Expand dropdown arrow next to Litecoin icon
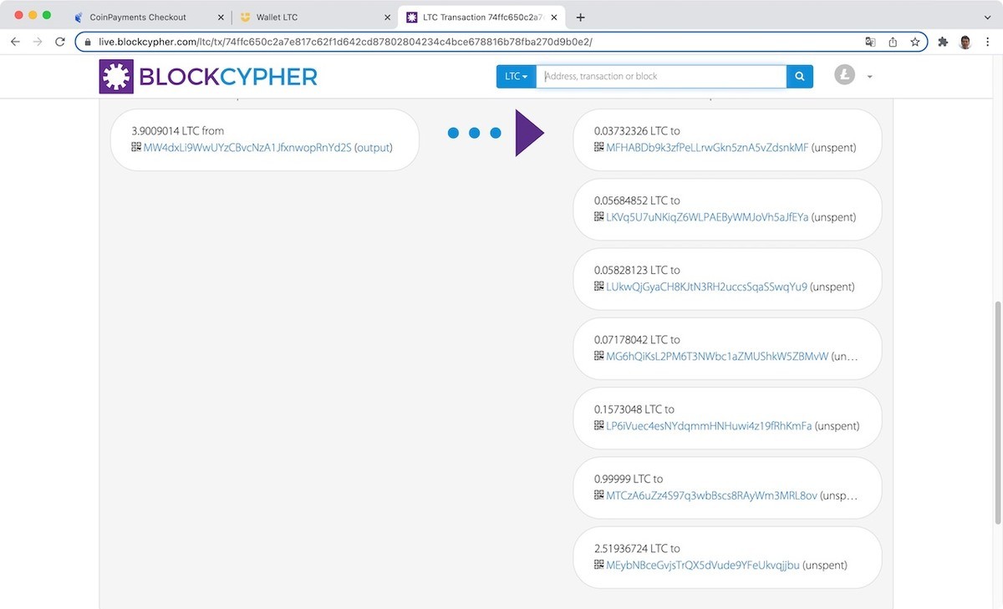 point(869,77)
